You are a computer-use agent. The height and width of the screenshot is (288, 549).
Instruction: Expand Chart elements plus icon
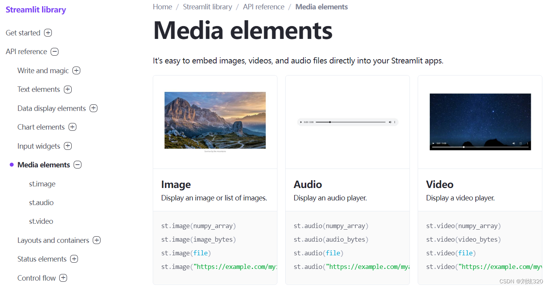point(72,127)
